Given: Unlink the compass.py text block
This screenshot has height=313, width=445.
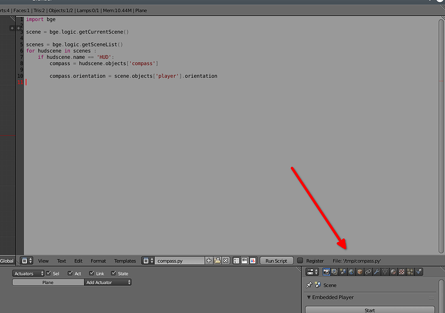Looking at the screenshot, I should [x=226, y=261].
